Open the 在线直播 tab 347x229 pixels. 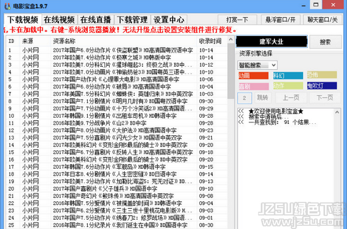96,20
